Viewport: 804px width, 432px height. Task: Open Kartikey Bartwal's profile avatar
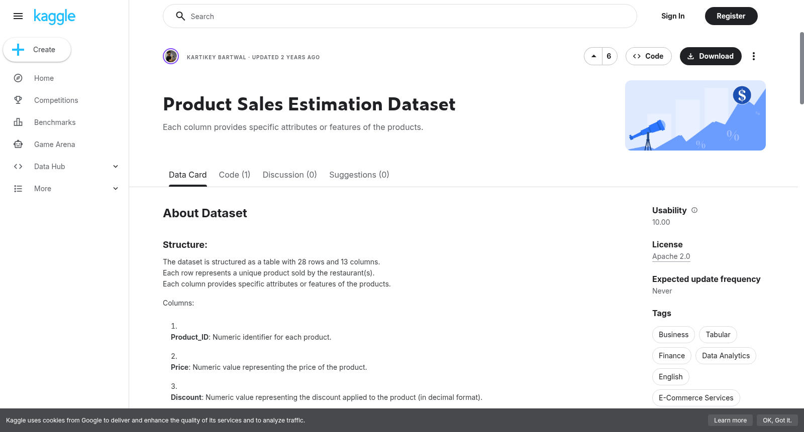pos(171,56)
